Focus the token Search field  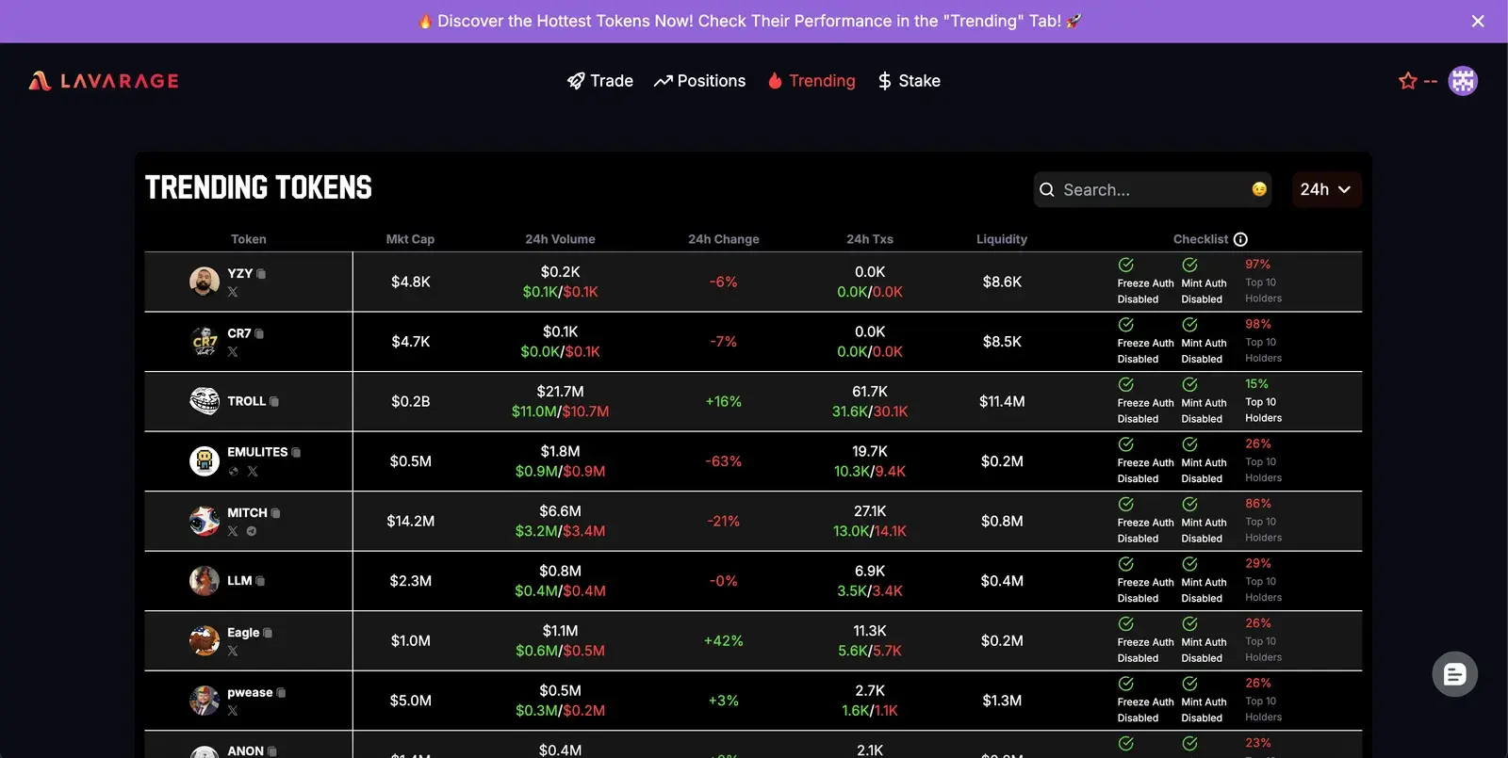[x=1152, y=189]
